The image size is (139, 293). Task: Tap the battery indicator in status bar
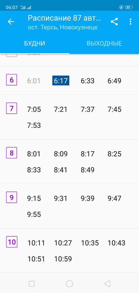tap(129, 8)
